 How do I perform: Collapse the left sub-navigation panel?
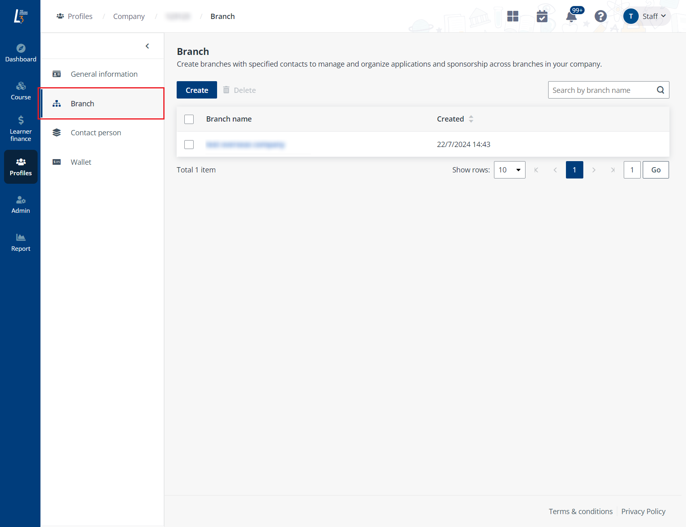click(147, 46)
